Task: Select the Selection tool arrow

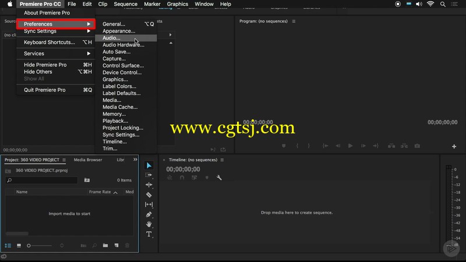Action: coord(149,165)
